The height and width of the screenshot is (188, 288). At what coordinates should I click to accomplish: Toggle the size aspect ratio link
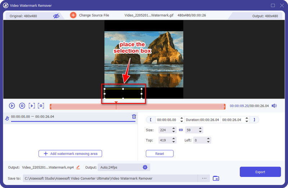click(x=181, y=130)
